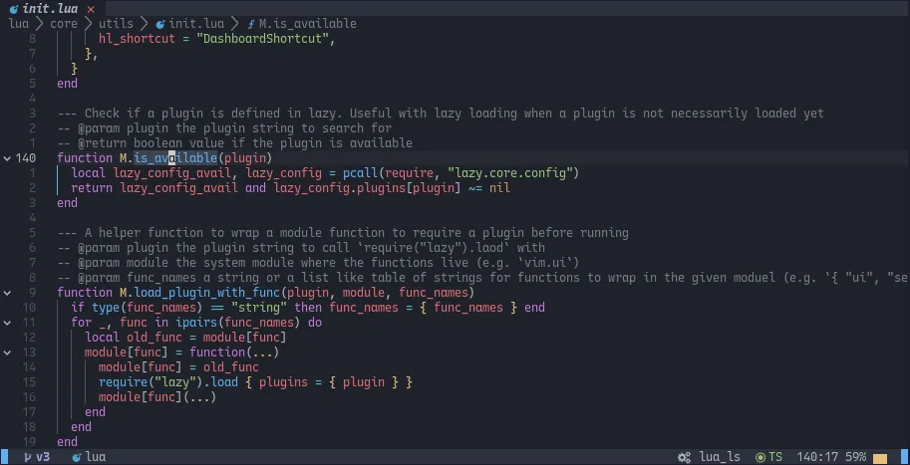Click the Lua icon in the breadcrumb path
Image resolution: width=910 pixels, height=465 pixels.
pos(159,23)
